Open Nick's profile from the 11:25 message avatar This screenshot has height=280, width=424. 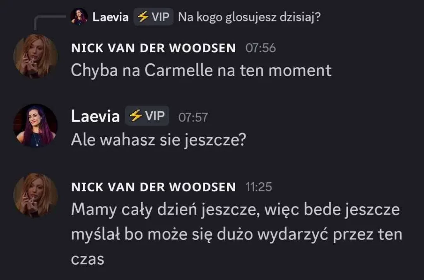tap(36, 196)
